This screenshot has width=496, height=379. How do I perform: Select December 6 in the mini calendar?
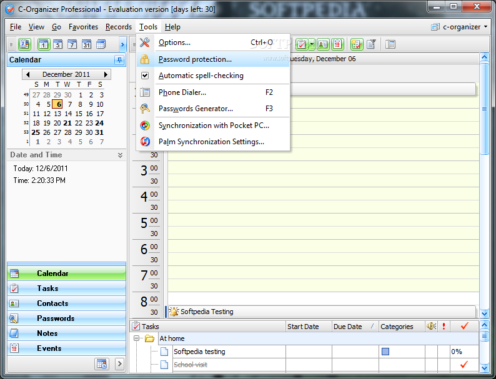tap(57, 104)
